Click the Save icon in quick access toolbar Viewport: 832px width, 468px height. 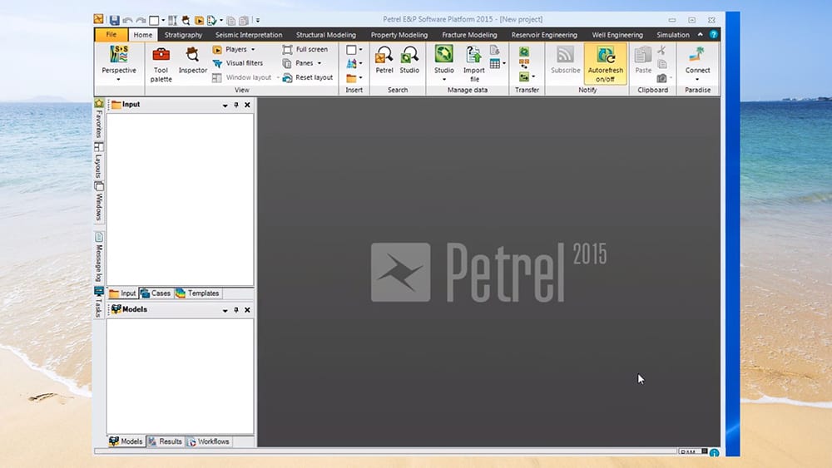114,20
